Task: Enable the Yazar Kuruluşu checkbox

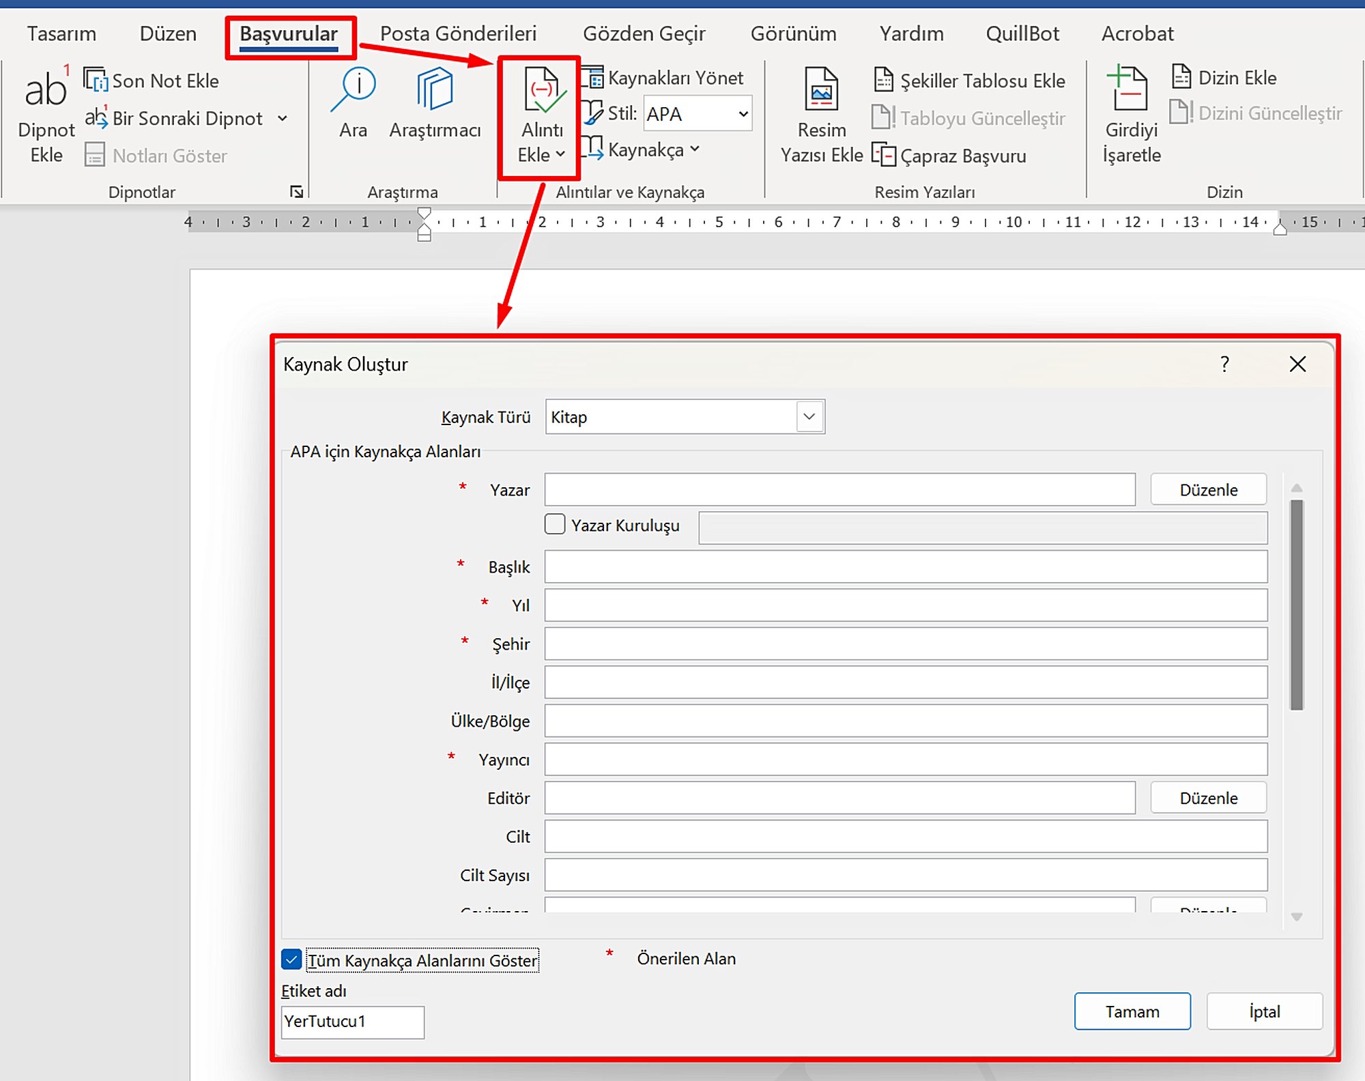Action: [555, 524]
